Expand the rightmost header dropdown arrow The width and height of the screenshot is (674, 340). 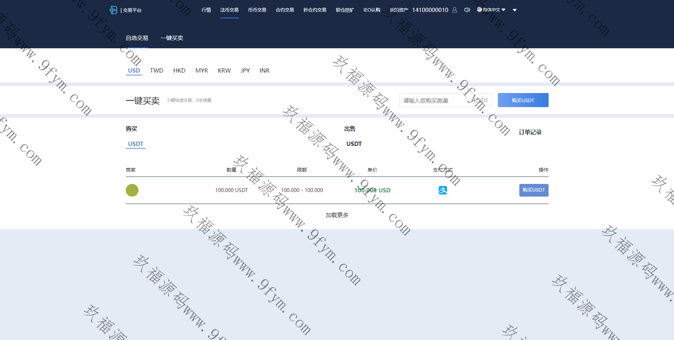pyautogui.click(x=515, y=10)
